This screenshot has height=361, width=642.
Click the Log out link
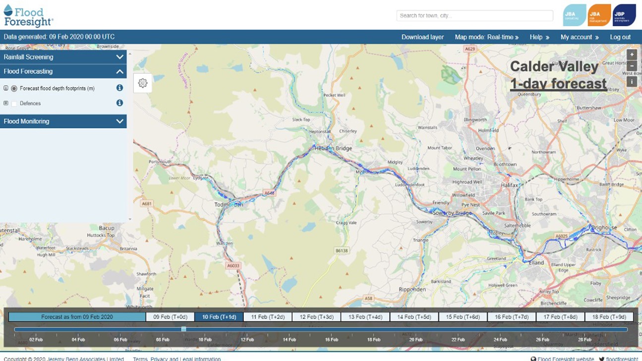tap(620, 37)
